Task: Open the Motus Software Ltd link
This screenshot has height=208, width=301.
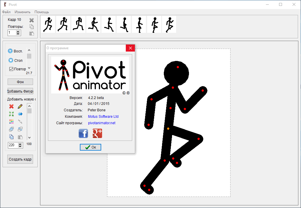Action: point(103,117)
